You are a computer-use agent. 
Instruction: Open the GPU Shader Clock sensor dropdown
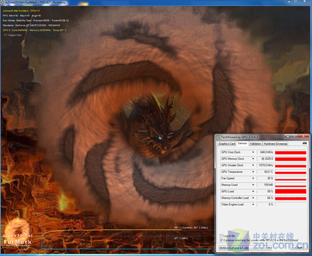253,165
